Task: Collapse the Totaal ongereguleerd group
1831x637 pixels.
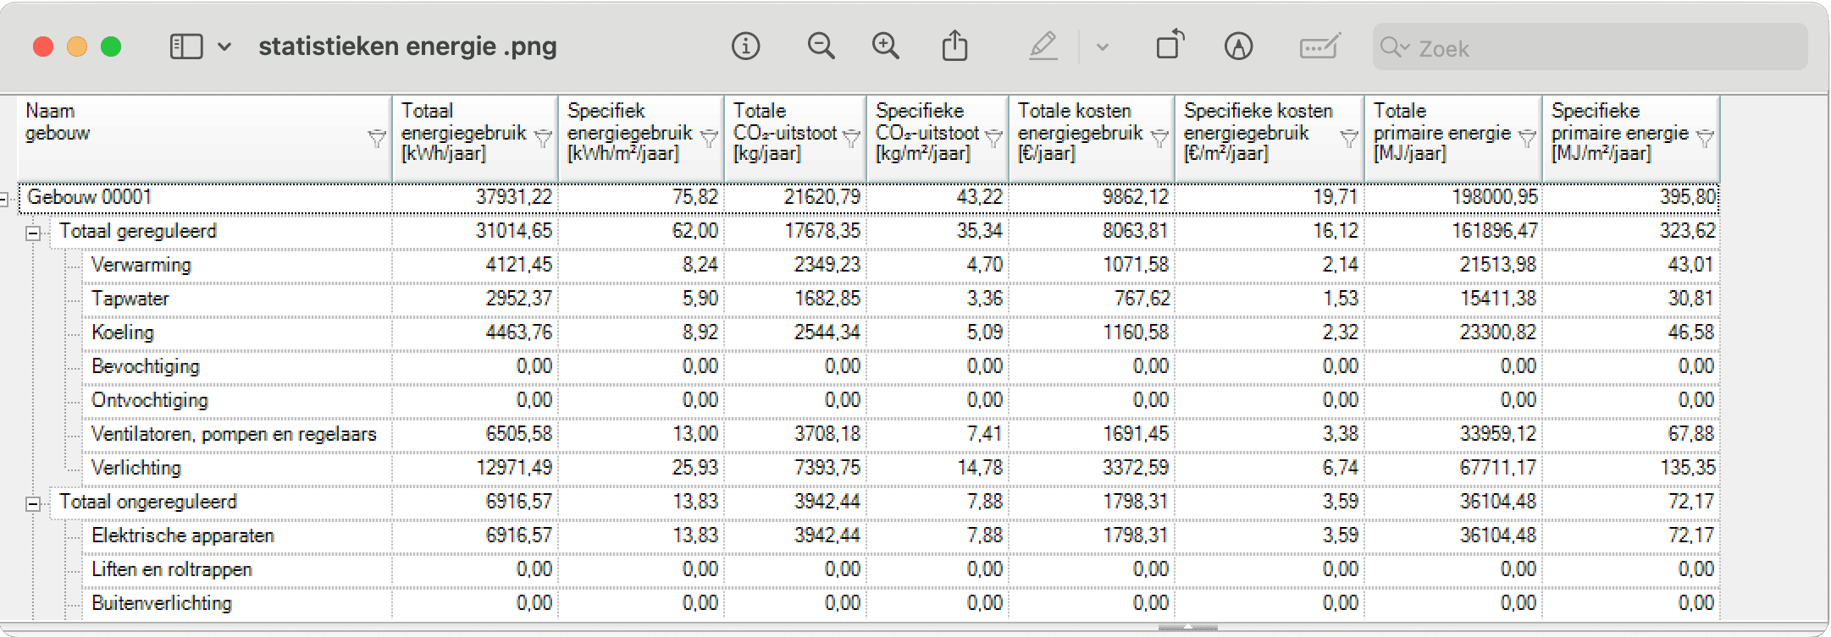Action: coord(33,503)
